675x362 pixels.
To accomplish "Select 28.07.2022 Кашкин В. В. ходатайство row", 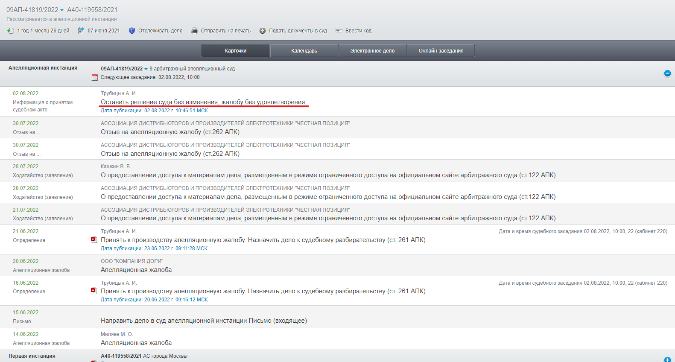I will [337, 171].
